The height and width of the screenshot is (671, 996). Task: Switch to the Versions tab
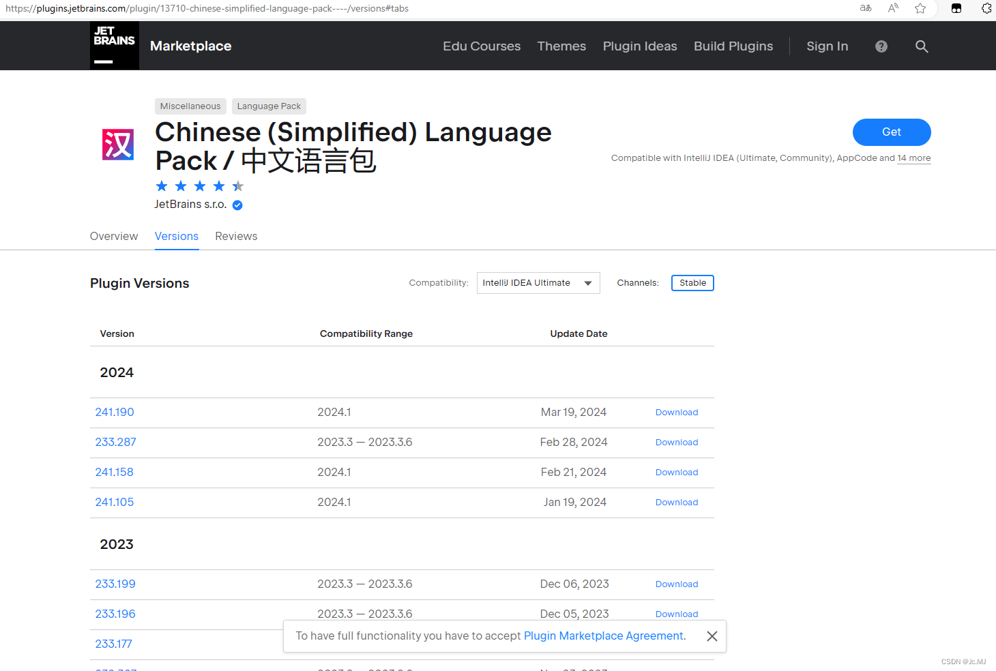pyautogui.click(x=177, y=236)
